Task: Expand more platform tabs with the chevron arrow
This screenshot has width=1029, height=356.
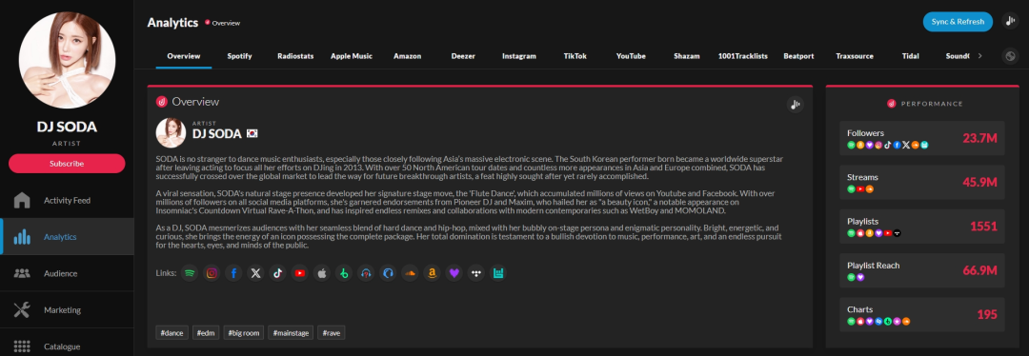Action: point(979,56)
